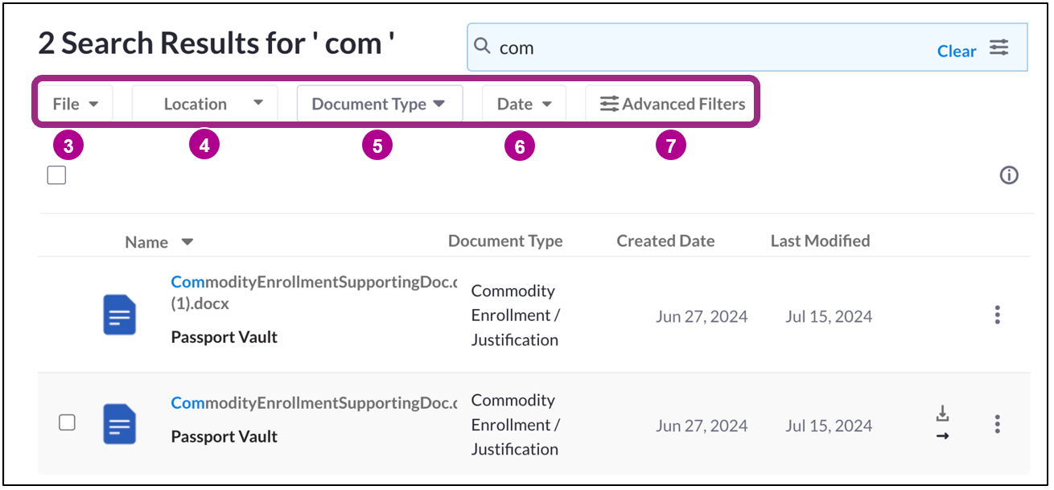The height and width of the screenshot is (490, 1054).
Task: Open the info icon above the results list
Action: (1009, 175)
